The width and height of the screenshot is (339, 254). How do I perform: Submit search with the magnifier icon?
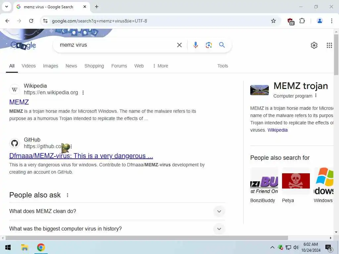pyautogui.click(x=222, y=45)
